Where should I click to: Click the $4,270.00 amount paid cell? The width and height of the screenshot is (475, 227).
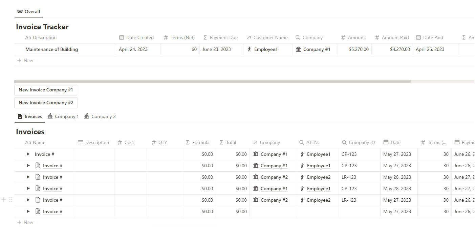tap(392, 49)
